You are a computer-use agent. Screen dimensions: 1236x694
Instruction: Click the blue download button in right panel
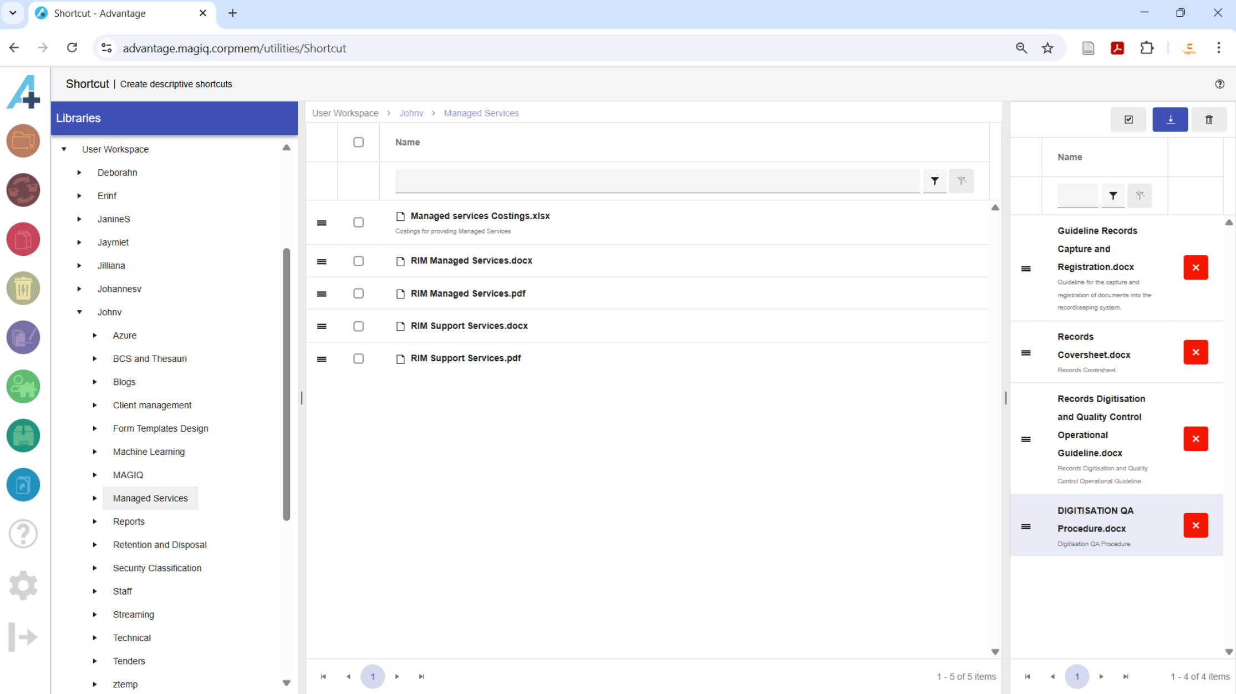1169,119
